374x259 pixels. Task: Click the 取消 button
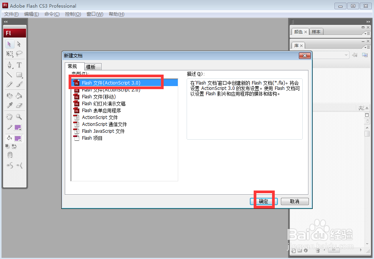pos(295,201)
